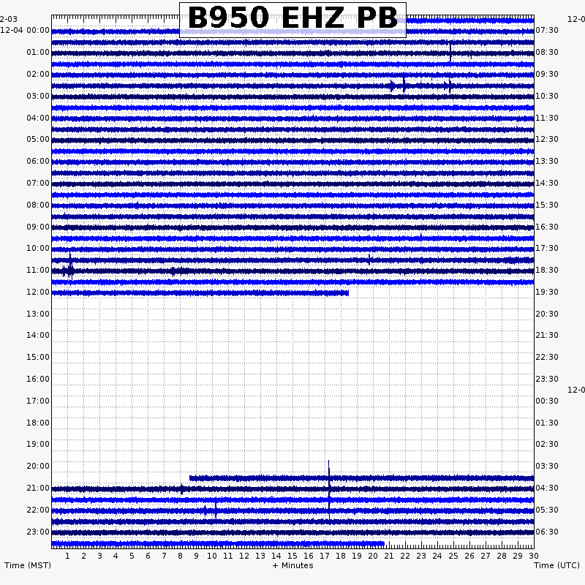Click the 21:00 MST row label
The height and width of the screenshot is (585, 585).
[38, 488]
